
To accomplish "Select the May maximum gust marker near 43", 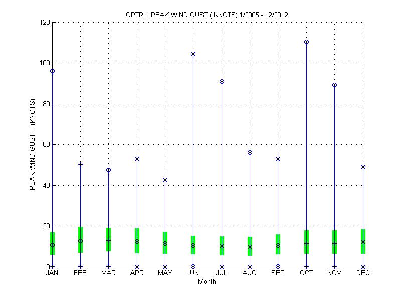I will pyautogui.click(x=165, y=180).
